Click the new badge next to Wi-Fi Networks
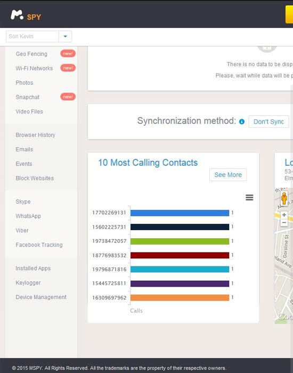 tap(68, 68)
